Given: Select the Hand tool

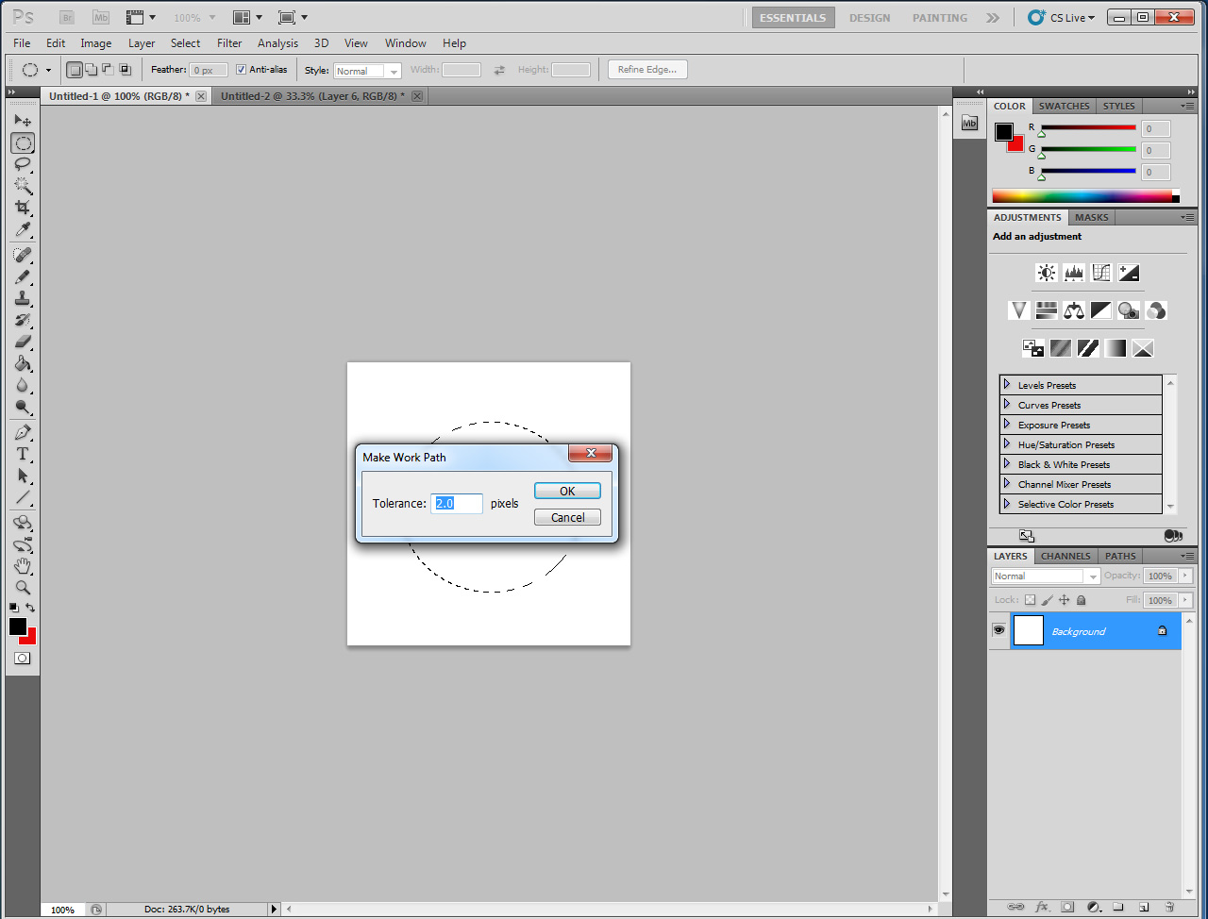Looking at the screenshot, I should (x=23, y=565).
